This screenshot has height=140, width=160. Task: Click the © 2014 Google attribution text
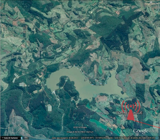pyautogui.click(x=80, y=127)
